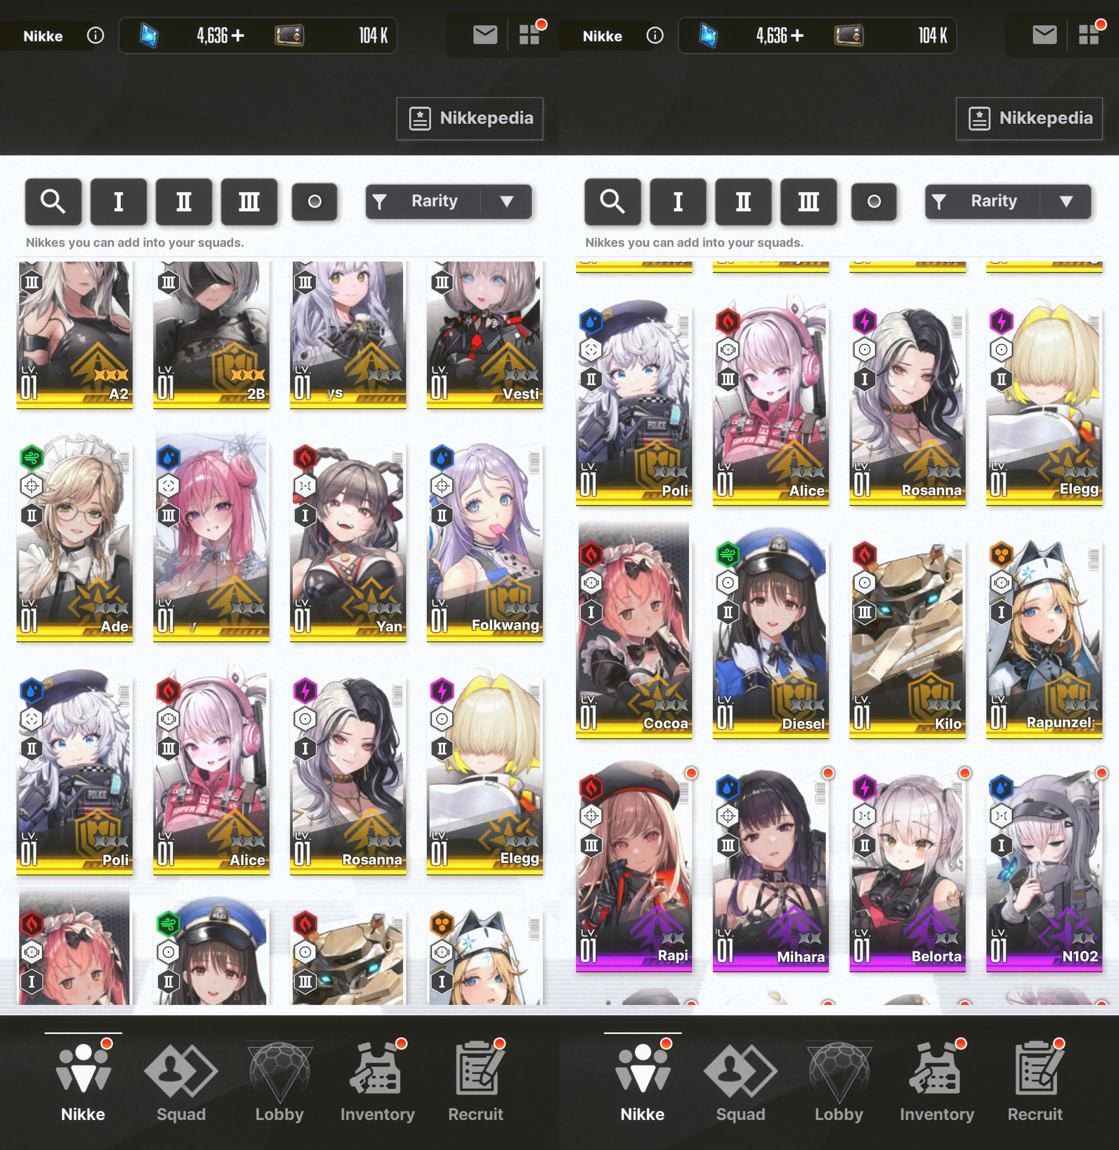Toggle Burst I filter on left screen

pos(118,202)
